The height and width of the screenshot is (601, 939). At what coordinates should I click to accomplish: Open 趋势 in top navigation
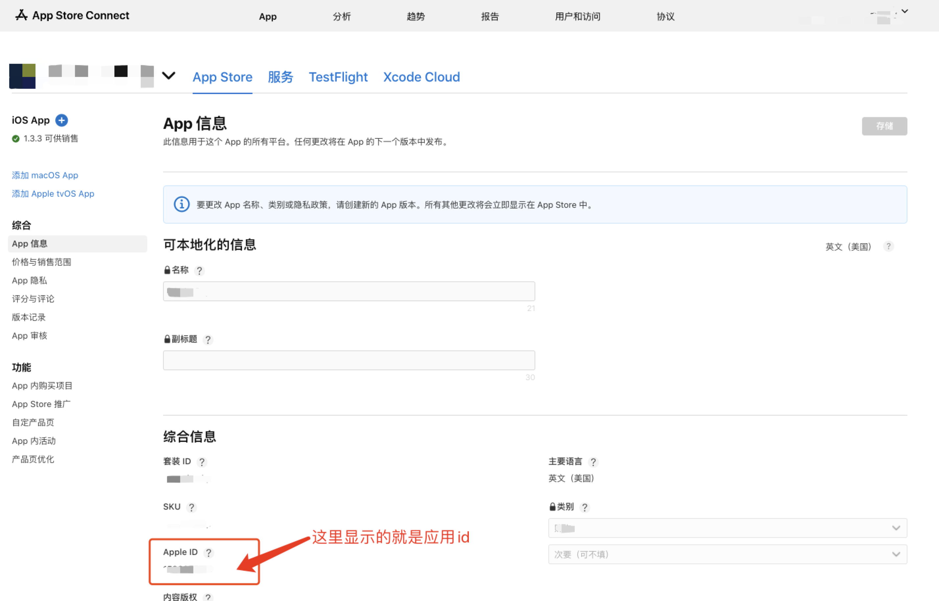[416, 16]
